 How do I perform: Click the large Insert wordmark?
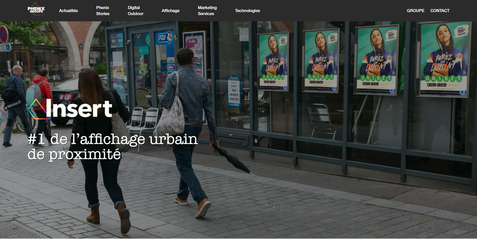tap(79, 109)
